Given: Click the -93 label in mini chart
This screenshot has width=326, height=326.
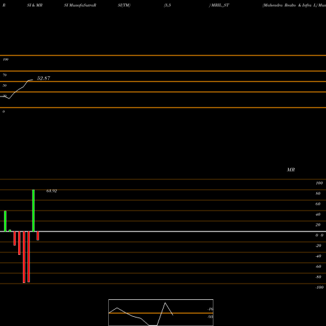Looking at the screenshot, I should pos(210,317).
